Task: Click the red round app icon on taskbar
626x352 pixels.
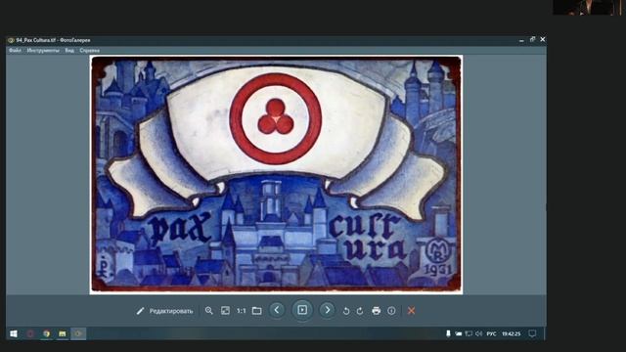Action: tap(30, 333)
